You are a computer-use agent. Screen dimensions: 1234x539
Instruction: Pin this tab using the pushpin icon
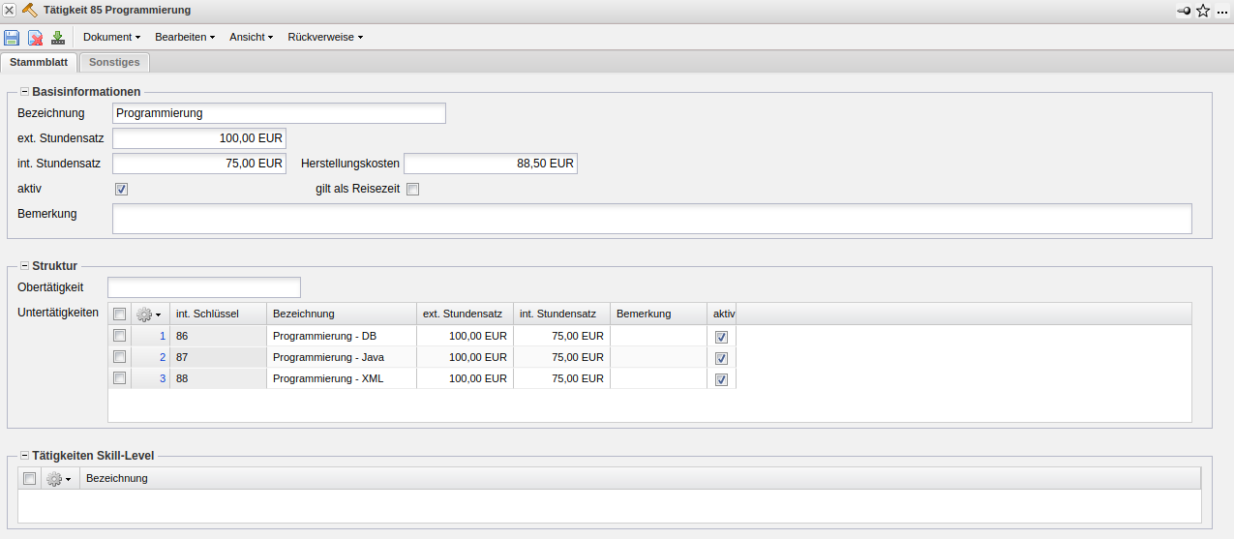coord(1184,11)
